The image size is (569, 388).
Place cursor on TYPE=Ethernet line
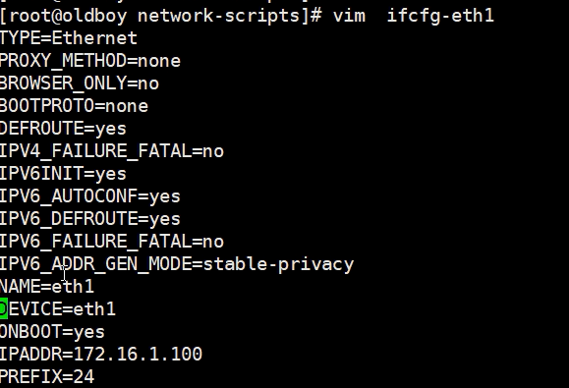(x=69, y=38)
